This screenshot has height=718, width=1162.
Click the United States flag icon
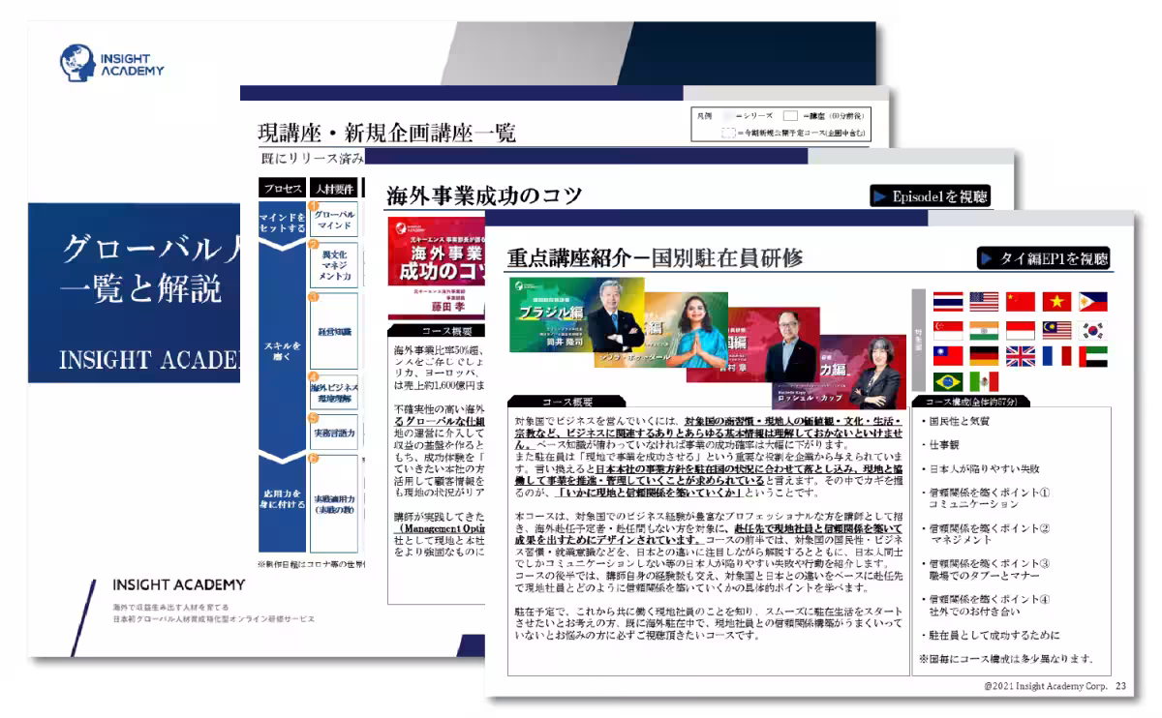(984, 302)
